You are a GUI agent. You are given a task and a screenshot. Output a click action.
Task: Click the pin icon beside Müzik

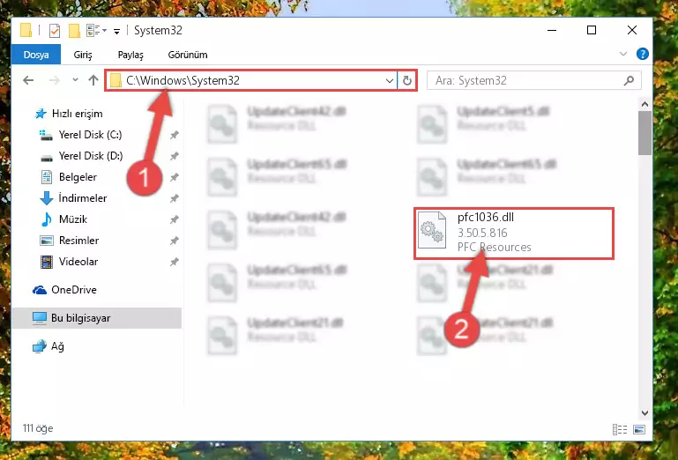point(175,219)
